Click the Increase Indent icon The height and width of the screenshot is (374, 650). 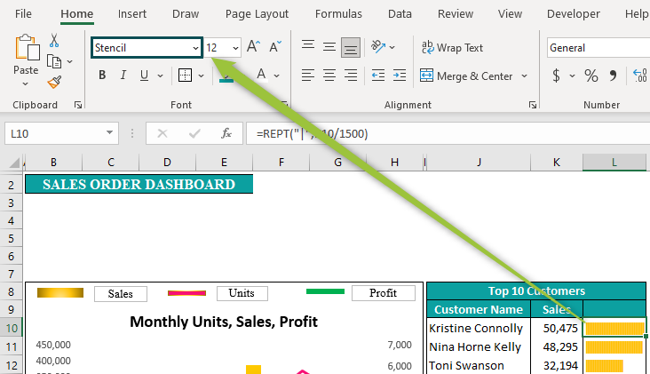tap(400, 76)
